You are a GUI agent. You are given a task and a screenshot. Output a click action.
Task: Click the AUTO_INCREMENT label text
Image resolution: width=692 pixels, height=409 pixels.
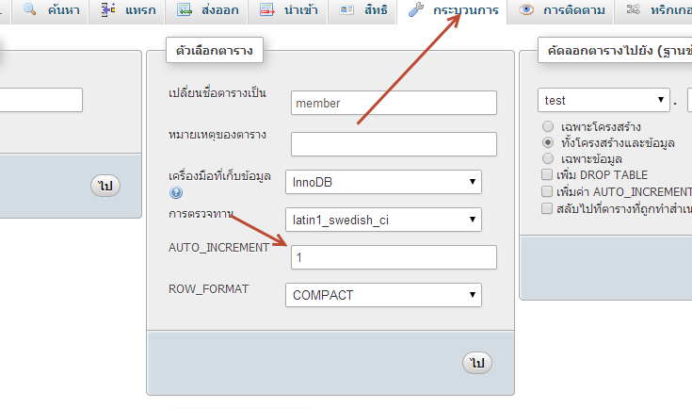[x=218, y=248]
